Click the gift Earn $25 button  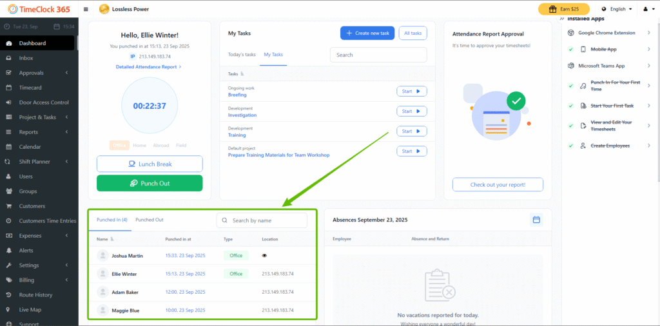563,9
